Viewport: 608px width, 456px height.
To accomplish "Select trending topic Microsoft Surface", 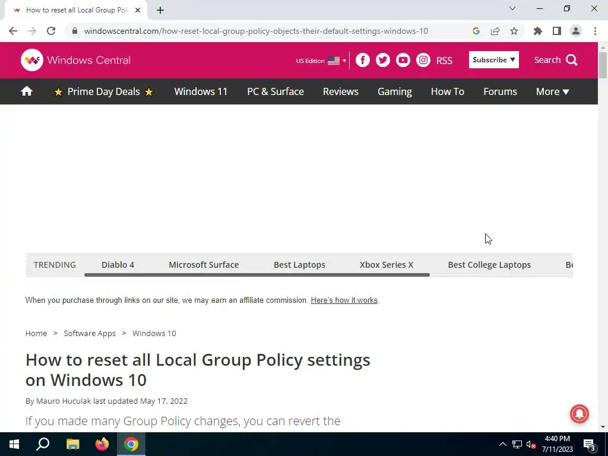I will (x=204, y=264).
